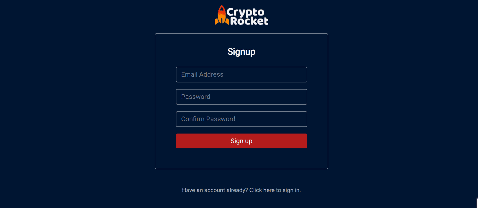Click the "sign in." text at the link's end
Viewport: 478px width, 208px height.
pyautogui.click(x=292, y=190)
